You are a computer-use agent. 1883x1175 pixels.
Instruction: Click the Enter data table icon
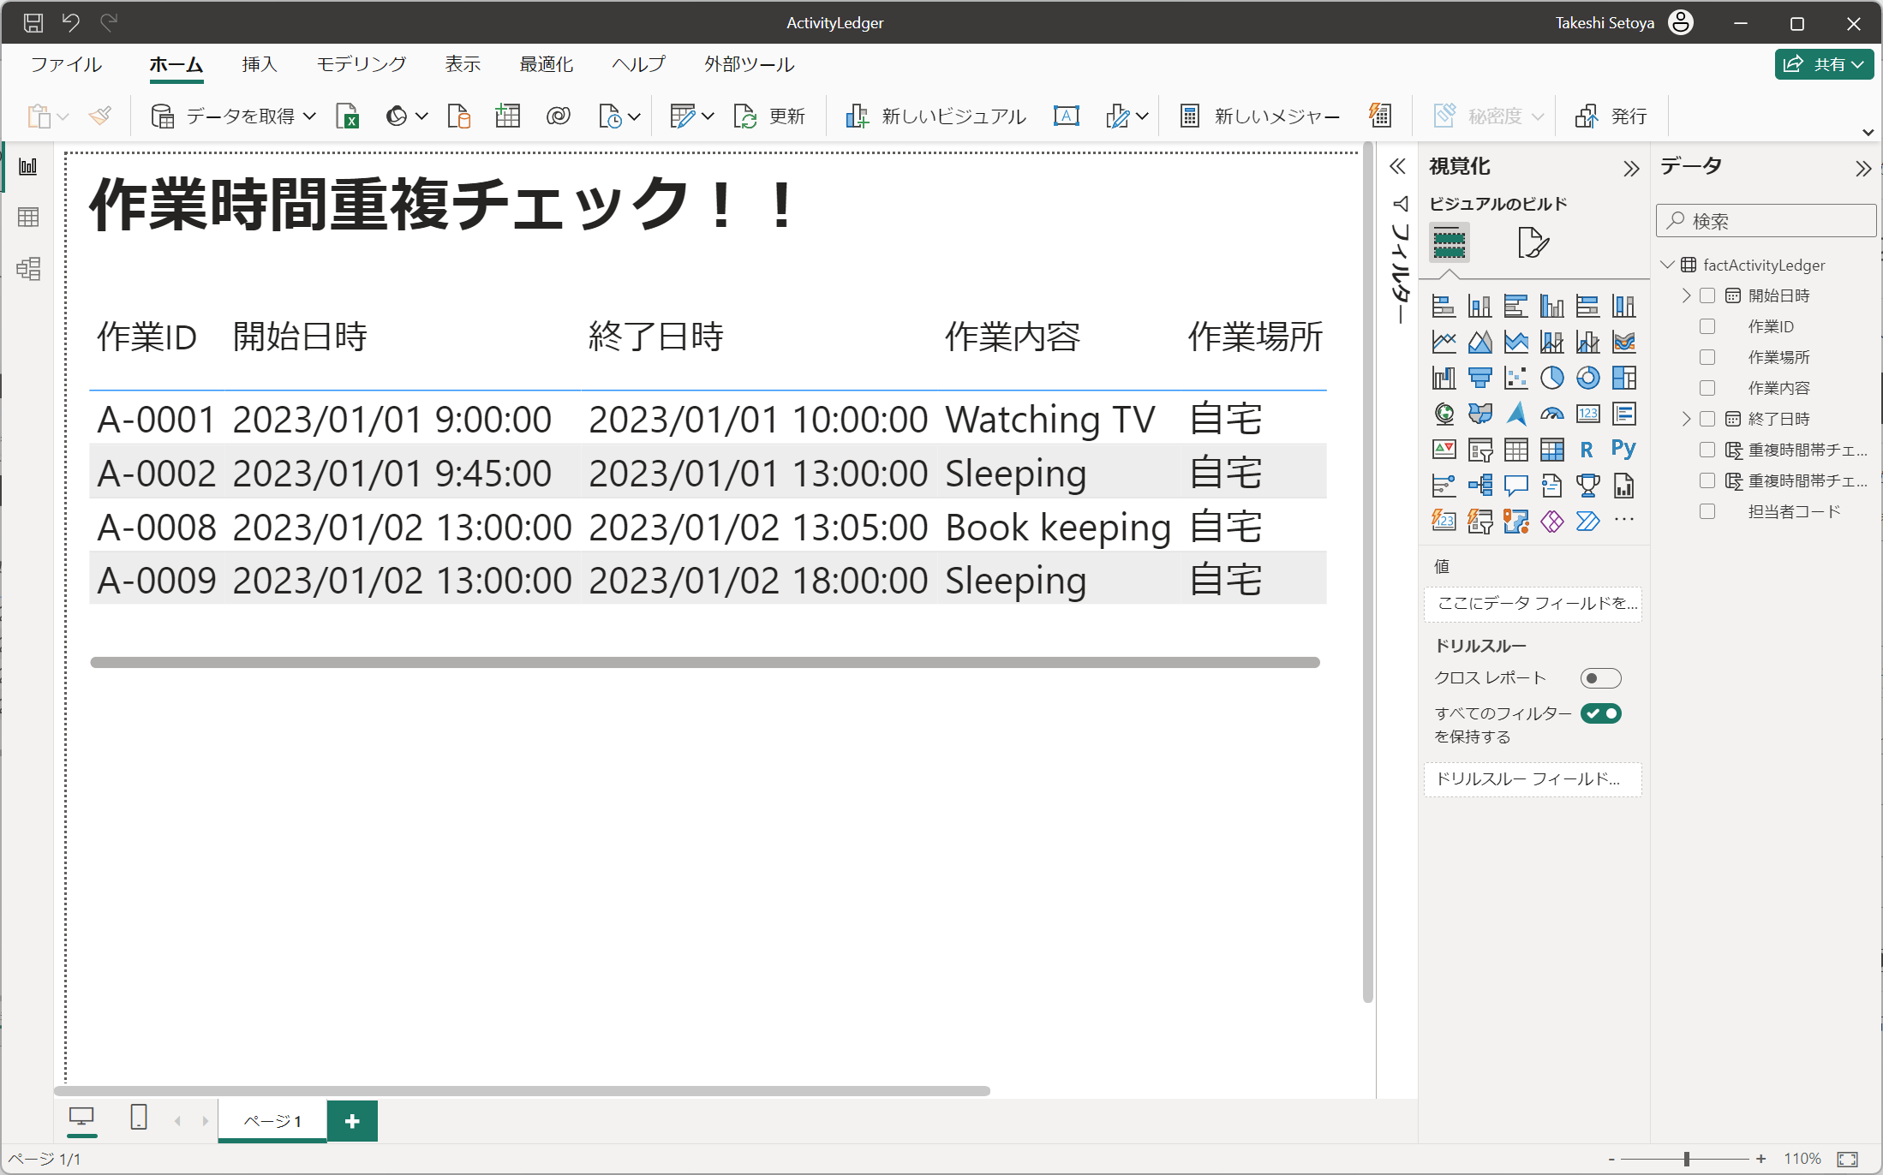click(508, 116)
